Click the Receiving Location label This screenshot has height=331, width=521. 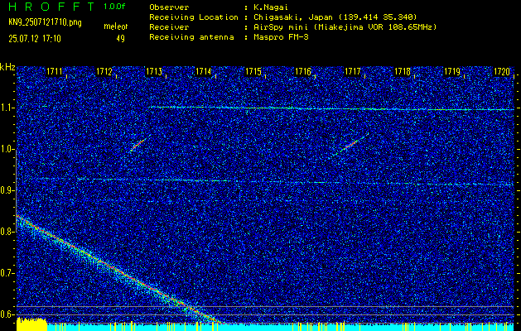[194, 17]
